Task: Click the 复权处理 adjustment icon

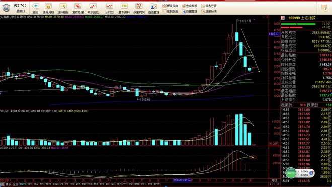Action: click(x=78, y=6)
